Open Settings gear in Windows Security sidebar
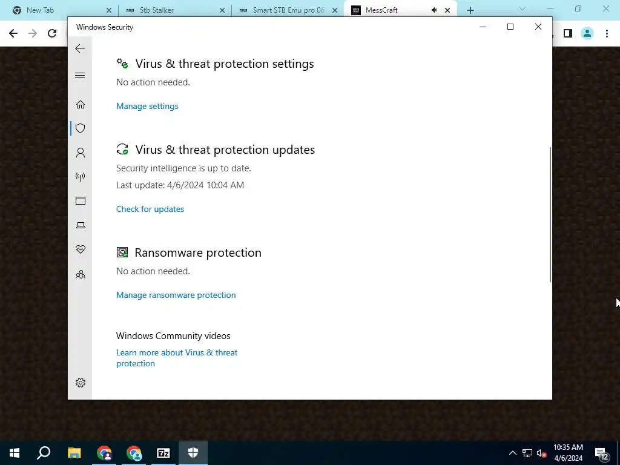This screenshot has width=620, height=465. tap(81, 383)
